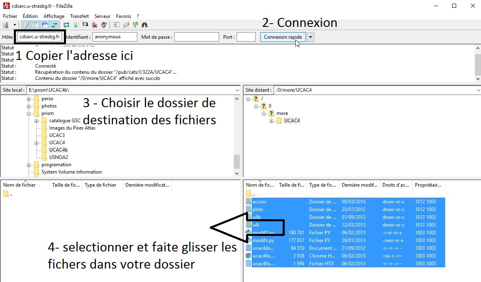The image size is (481, 282).
Task: Open the filename filters dialog icon
Action: (116, 25)
